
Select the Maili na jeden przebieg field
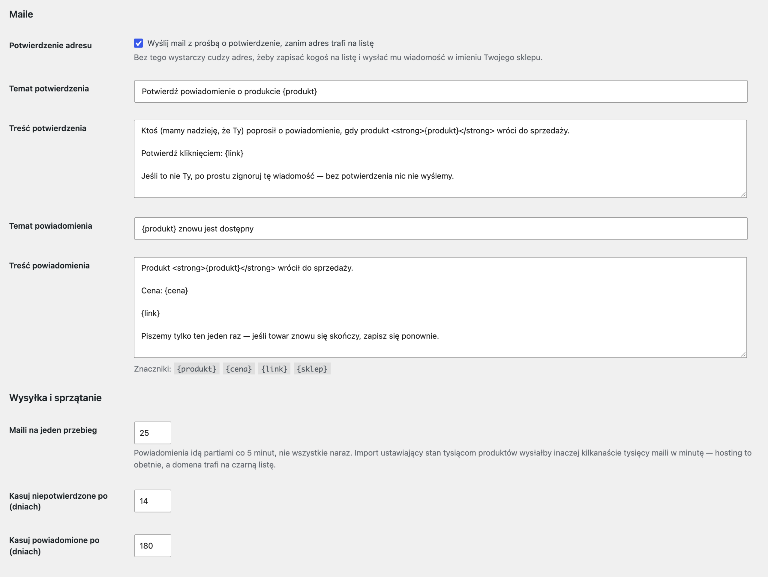pyautogui.click(x=153, y=433)
